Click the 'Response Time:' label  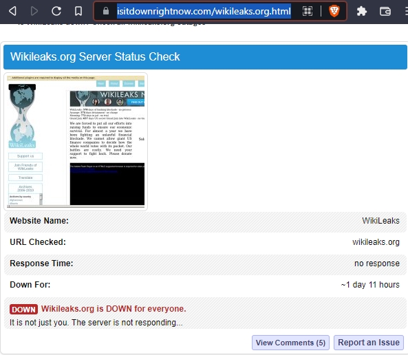pyautogui.click(x=41, y=263)
